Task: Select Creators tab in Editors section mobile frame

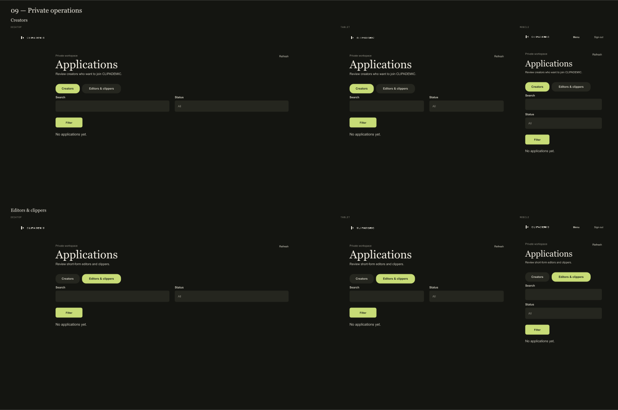Action: tap(537, 276)
